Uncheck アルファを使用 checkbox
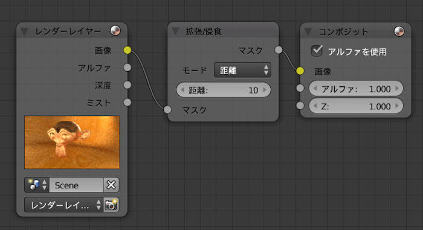The width and height of the screenshot is (423, 230). click(317, 51)
